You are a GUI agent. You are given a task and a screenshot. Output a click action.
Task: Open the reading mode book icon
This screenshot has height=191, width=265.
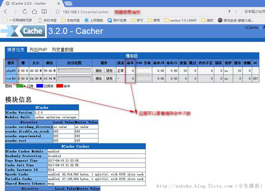pos(44,11)
